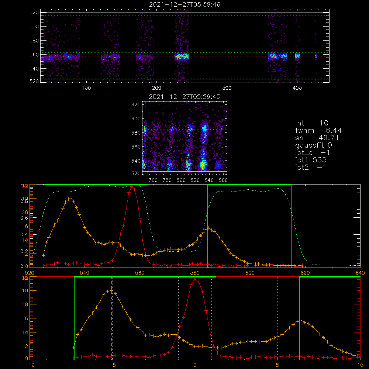Click the red-hot spot near x=830 in middle spectrogram

(x=203, y=165)
